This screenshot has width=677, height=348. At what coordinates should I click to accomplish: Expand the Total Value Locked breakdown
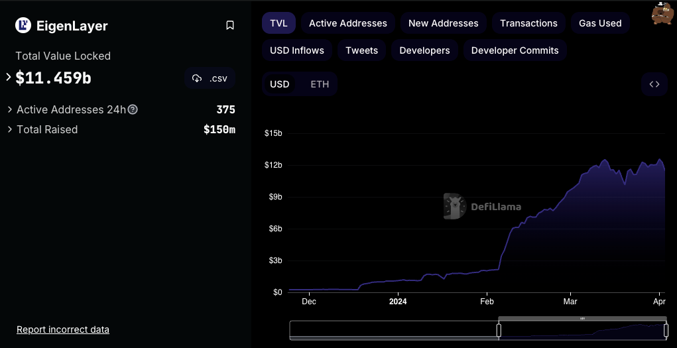point(9,78)
